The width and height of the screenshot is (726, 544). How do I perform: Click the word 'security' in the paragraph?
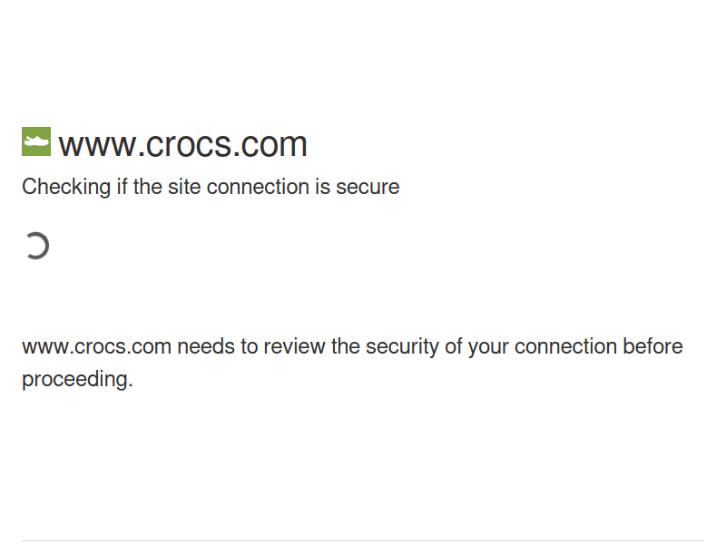[x=402, y=347]
